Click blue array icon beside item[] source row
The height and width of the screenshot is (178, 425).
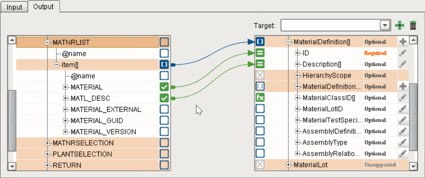click(164, 64)
